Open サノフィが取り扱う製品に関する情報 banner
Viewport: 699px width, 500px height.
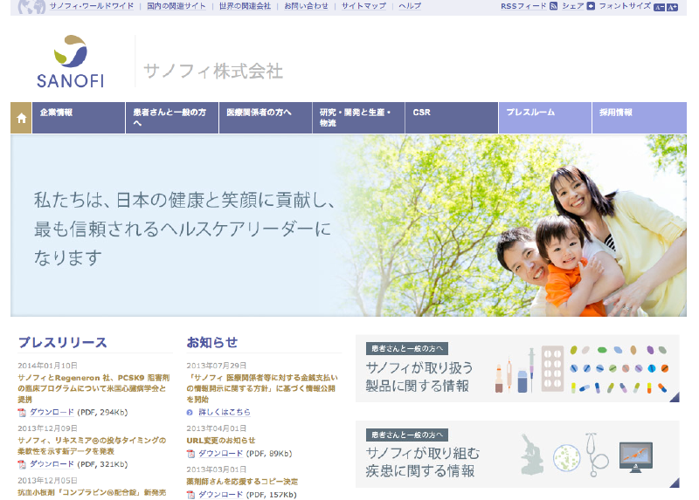pos(517,368)
